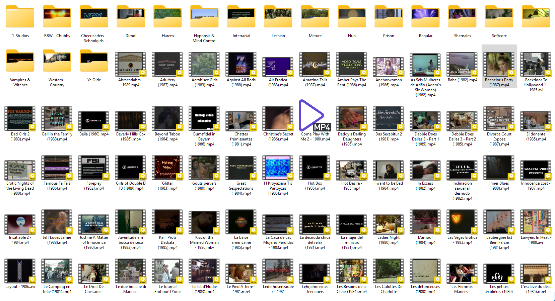Click the "H Kroyaziera Tis Partoyzas (1983).mp4" label
The height and width of the screenshot is (301, 555).
pyautogui.click(x=278, y=188)
